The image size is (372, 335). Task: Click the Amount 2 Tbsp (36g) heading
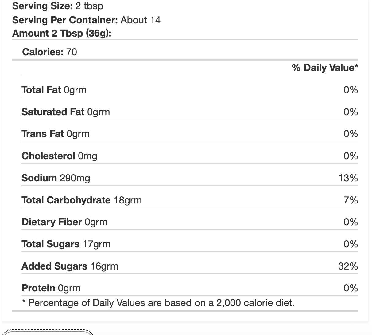(62, 33)
